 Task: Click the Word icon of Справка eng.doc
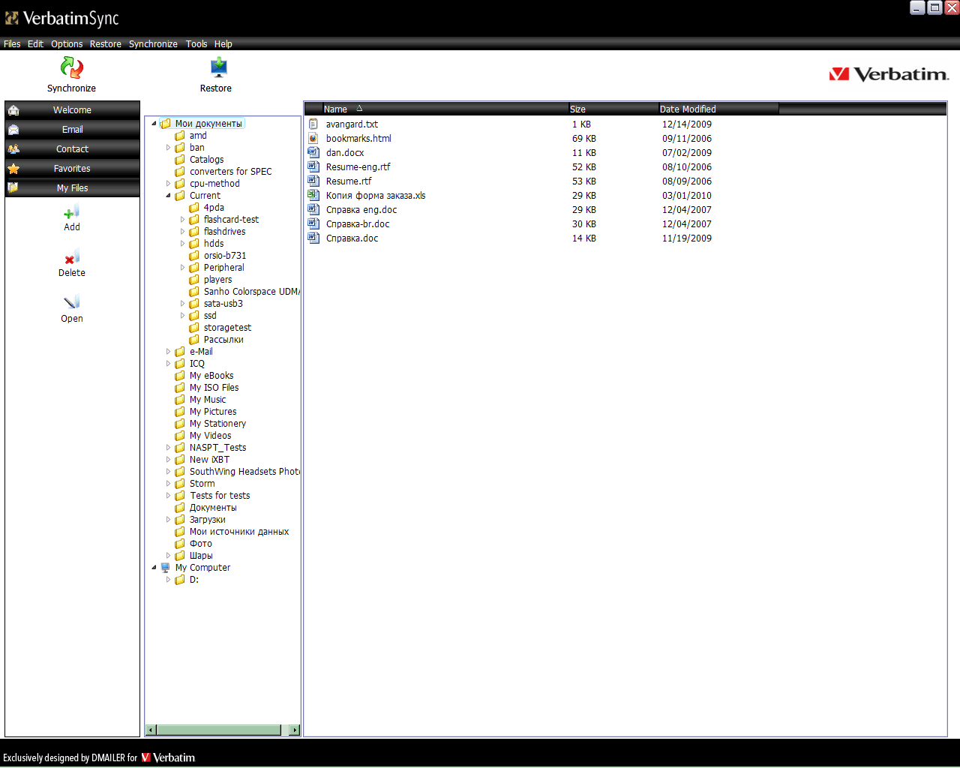point(313,209)
